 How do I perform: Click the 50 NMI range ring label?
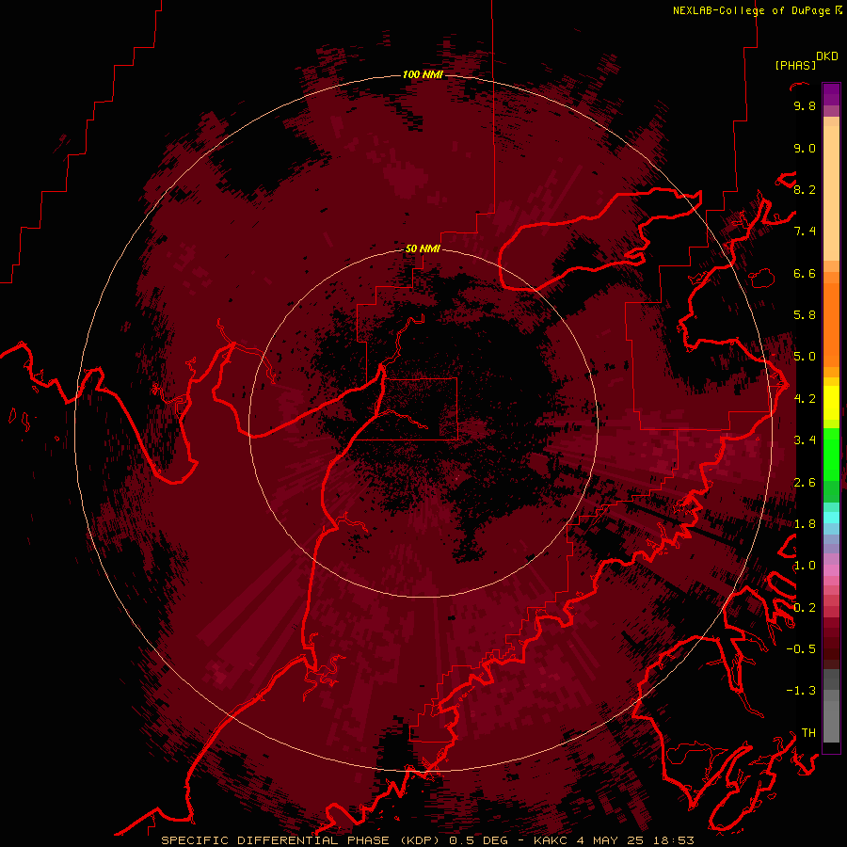(423, 248)
